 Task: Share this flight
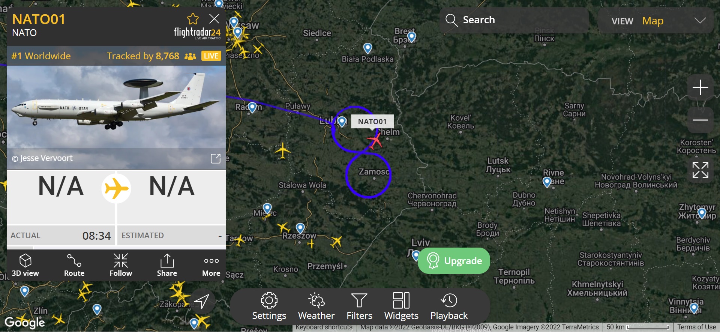click(167, 265)
